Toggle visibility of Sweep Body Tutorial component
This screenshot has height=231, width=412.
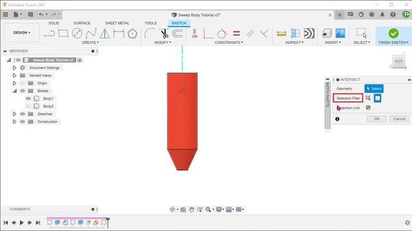(18, 60)
